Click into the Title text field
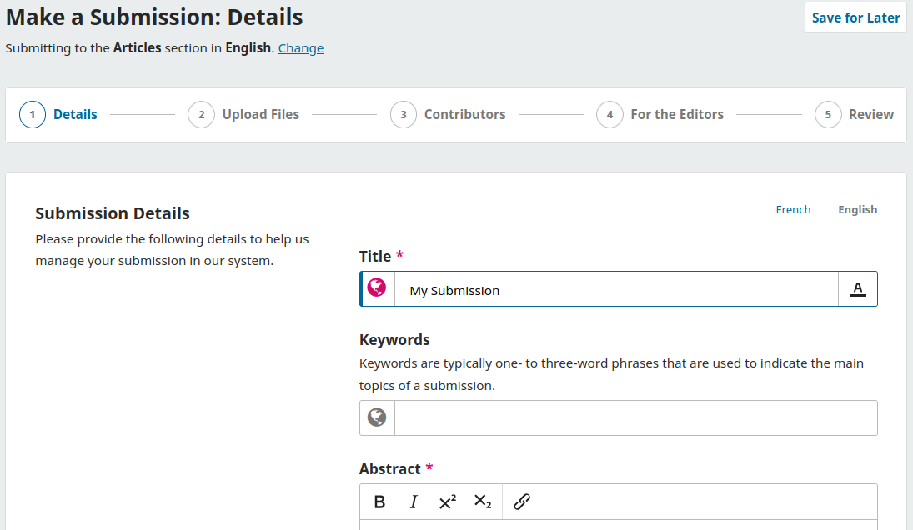The width and height of the screenshot is (913, 530). [x=616, y=289]
